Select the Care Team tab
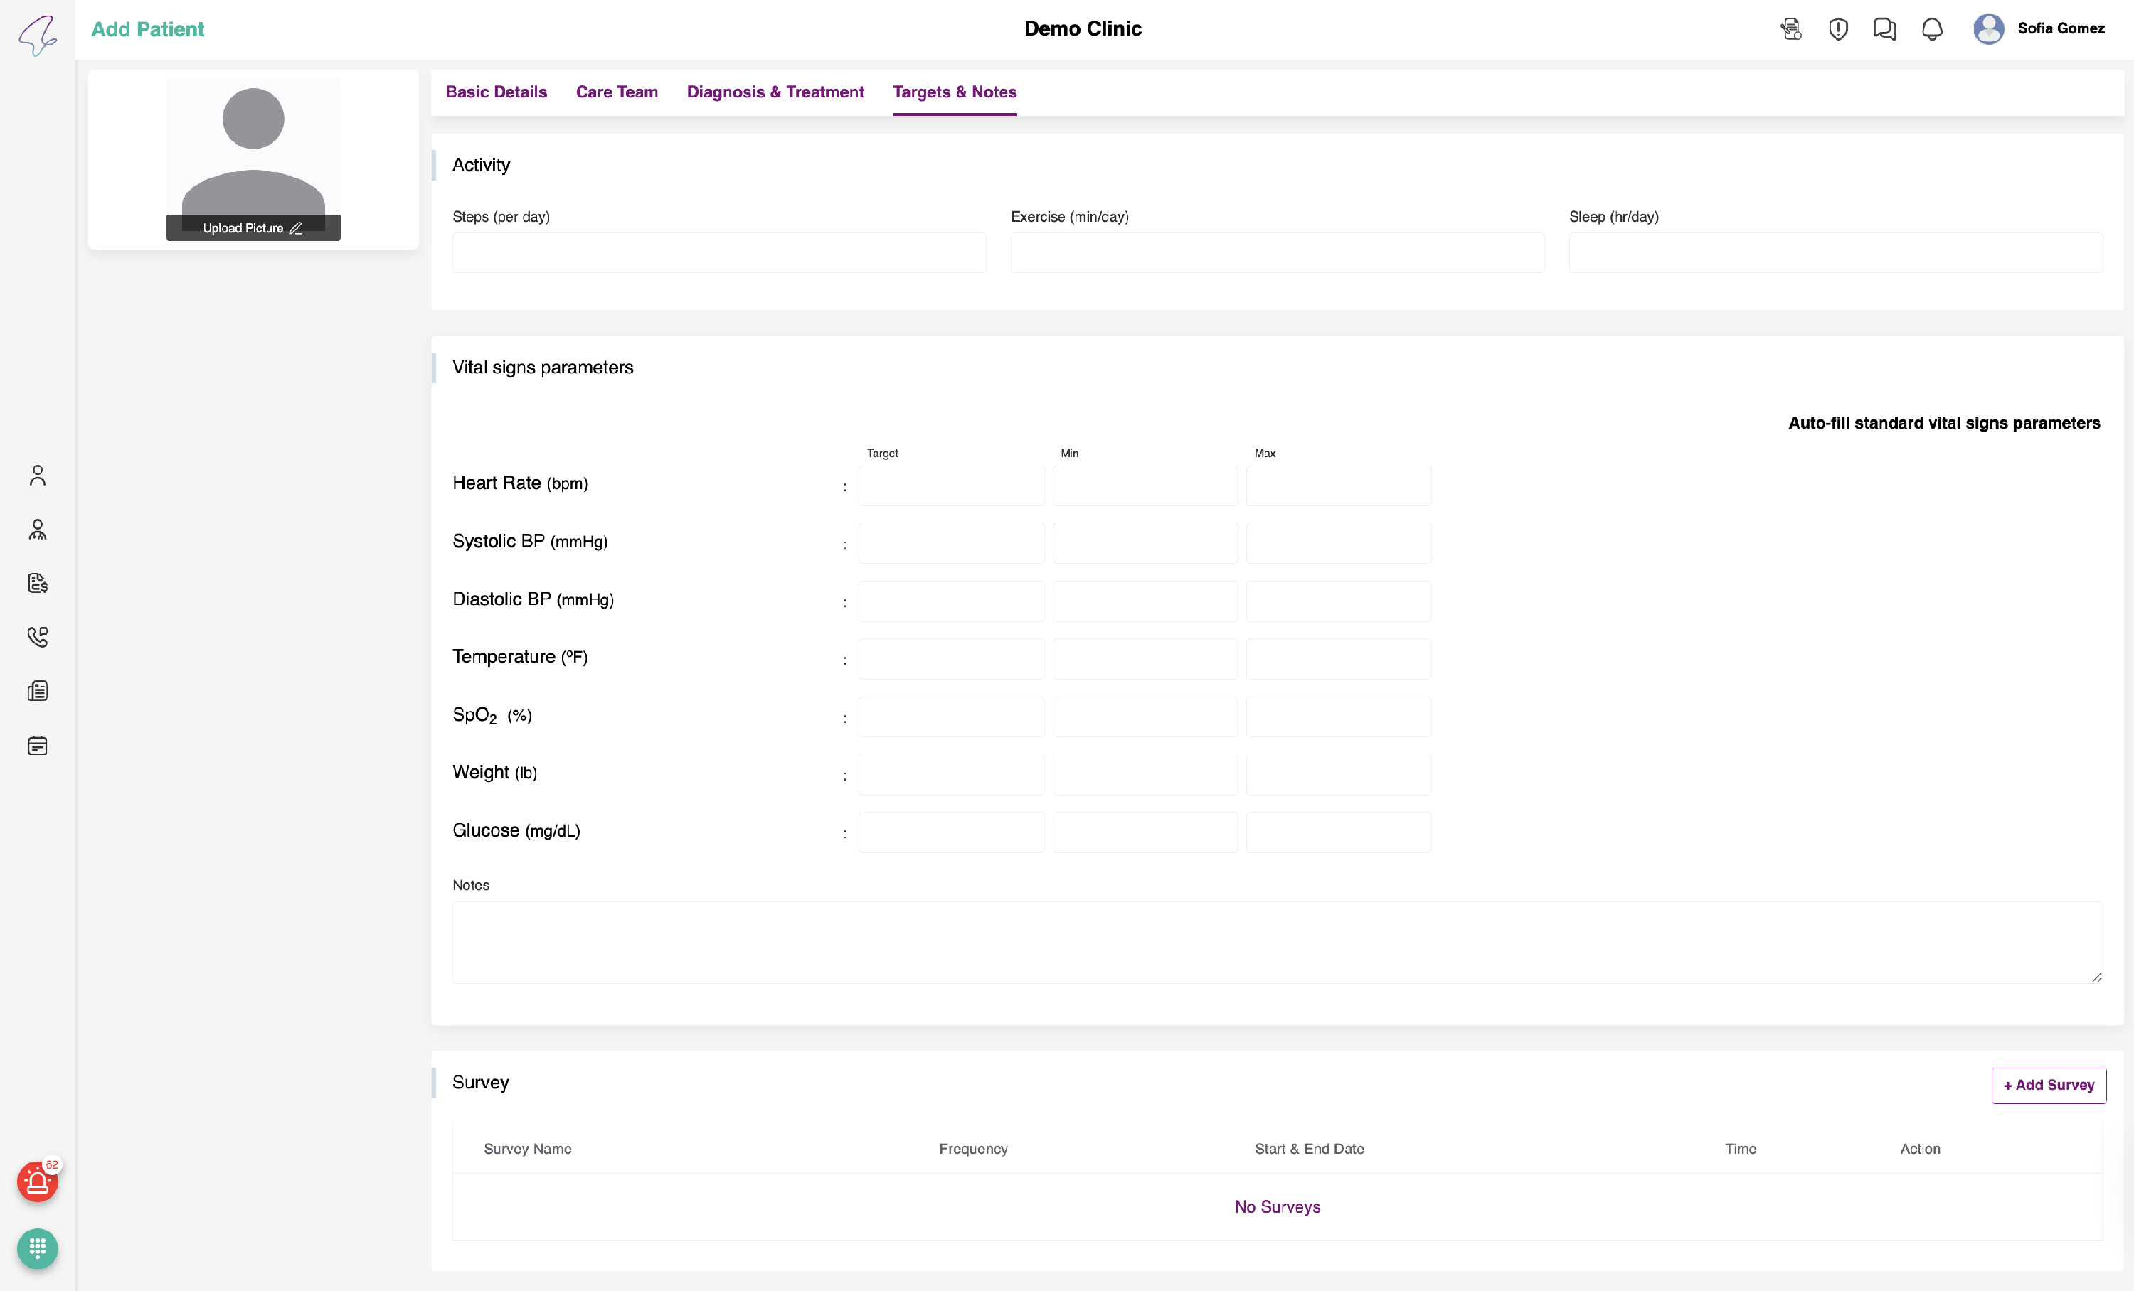Screen dimensions: 2134x1291 617,92
